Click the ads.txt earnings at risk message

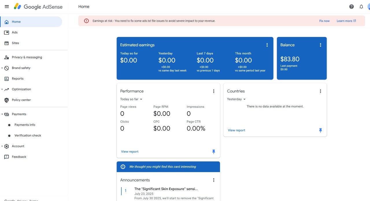click(x=154, y=21)
